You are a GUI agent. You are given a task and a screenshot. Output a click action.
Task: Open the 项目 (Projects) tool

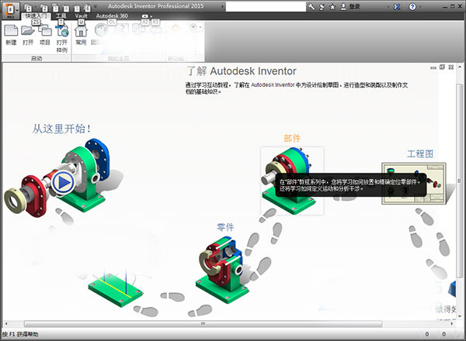click(x=45, y=31)
